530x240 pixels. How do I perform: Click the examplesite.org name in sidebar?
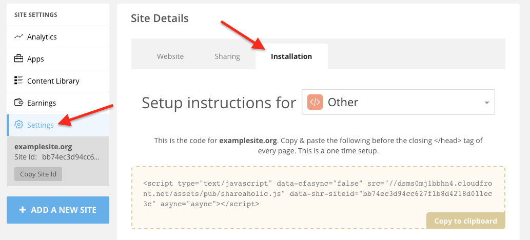tap(43, 147)
